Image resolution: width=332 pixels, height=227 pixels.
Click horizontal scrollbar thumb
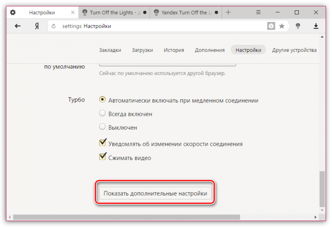coord(127,217)
